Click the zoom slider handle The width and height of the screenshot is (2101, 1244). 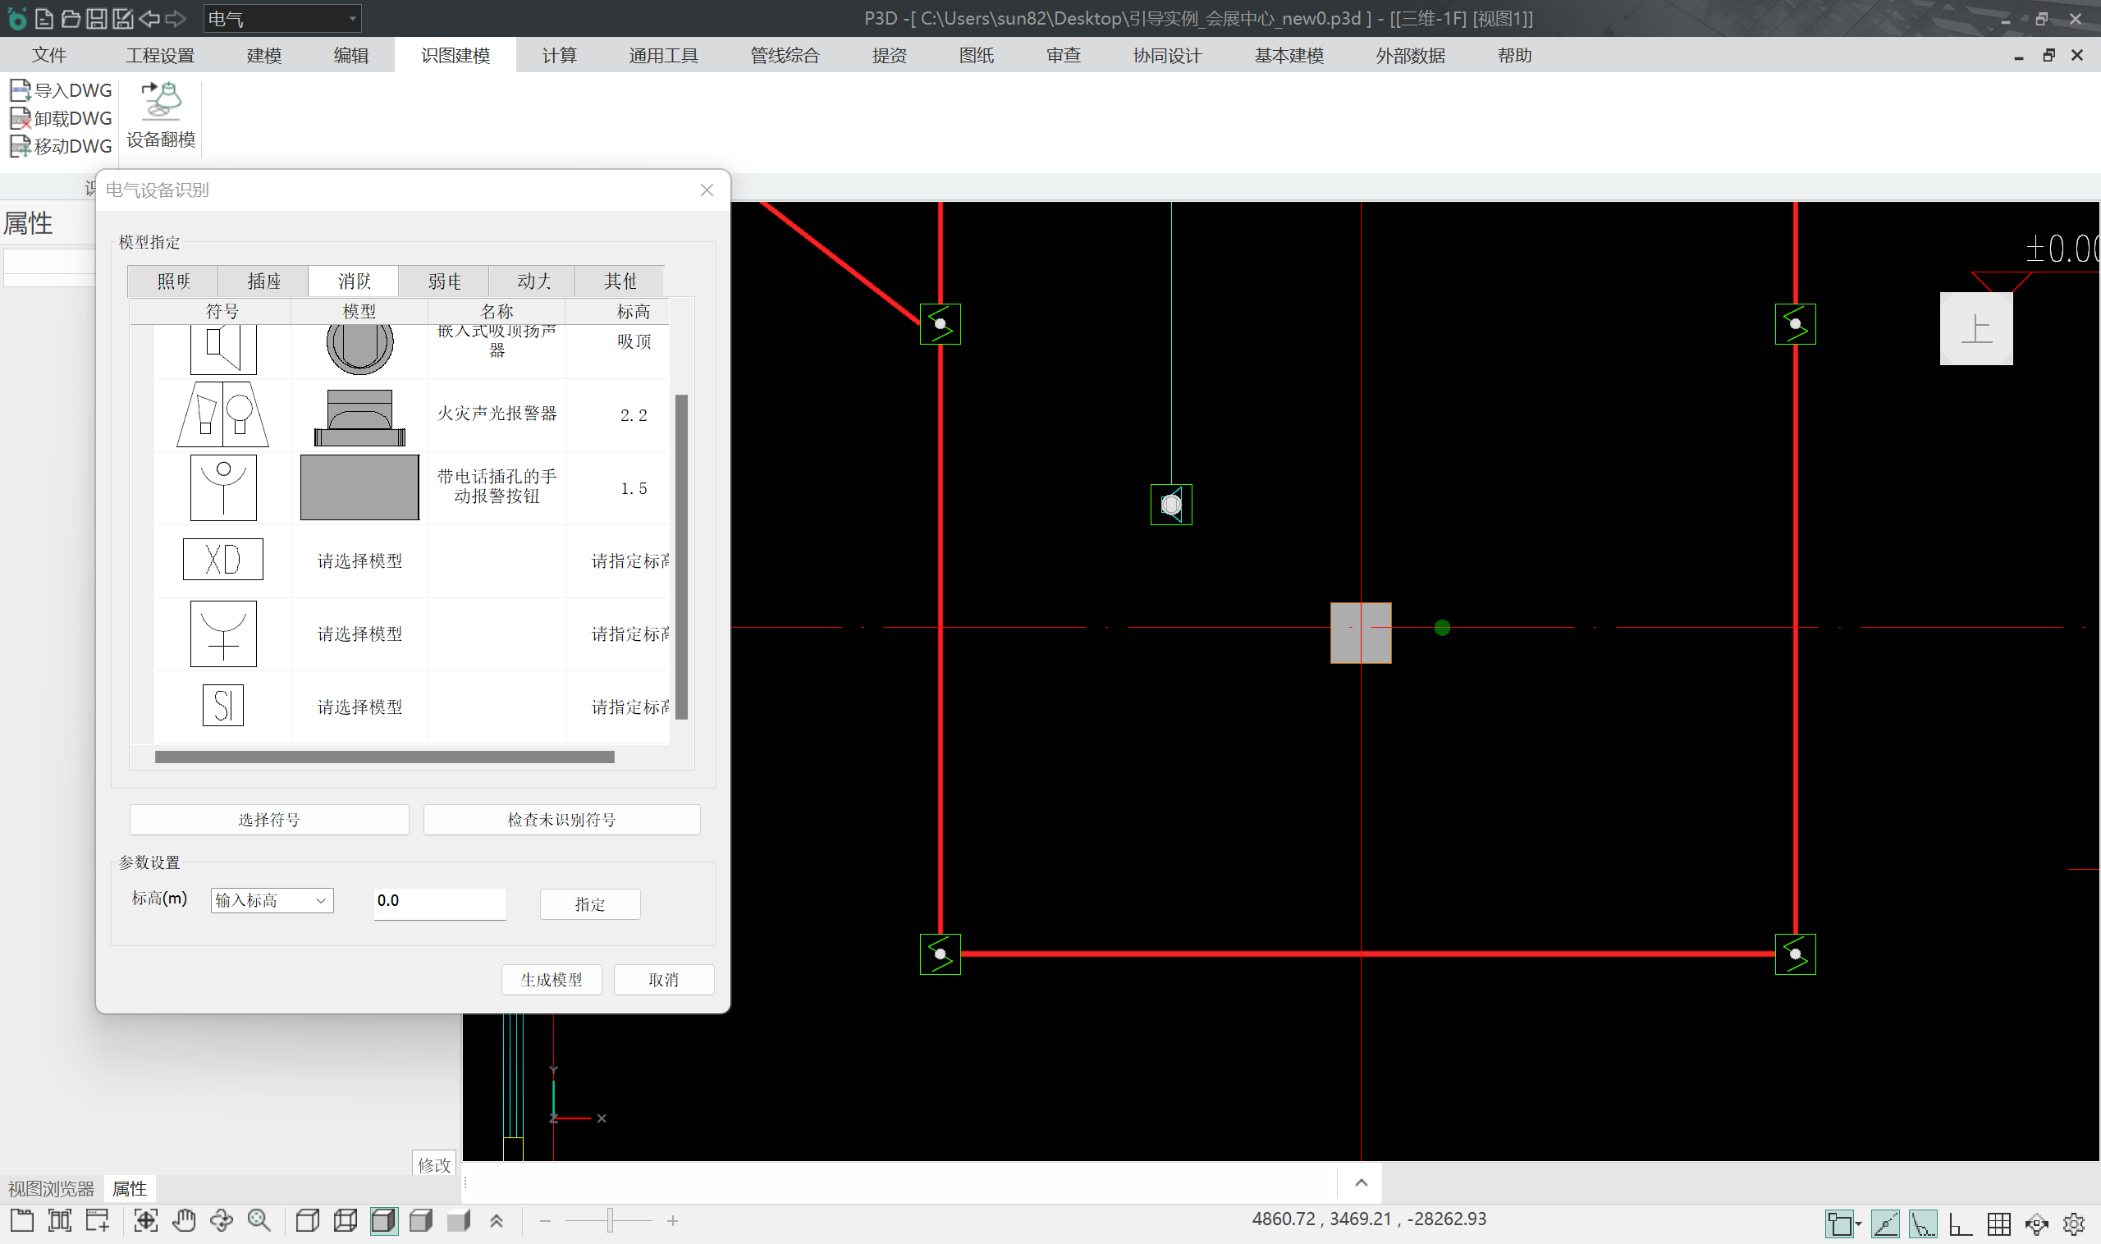pyautogui.click(x=611, y=1220)
